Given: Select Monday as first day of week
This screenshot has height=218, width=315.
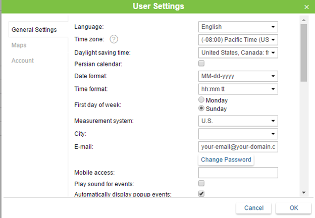Looking at the screenshot, I should (x=202, y=100).
